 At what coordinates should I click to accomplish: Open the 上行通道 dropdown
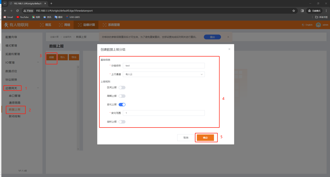coord(164,74)
